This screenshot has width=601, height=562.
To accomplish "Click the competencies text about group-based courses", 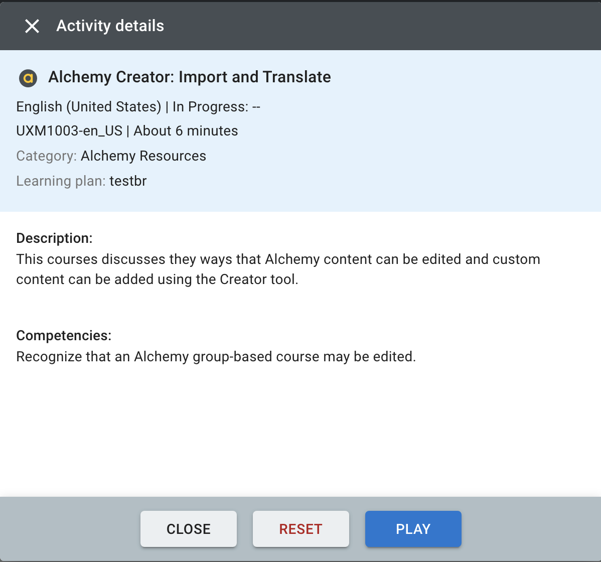I will [x=215, y=356].
